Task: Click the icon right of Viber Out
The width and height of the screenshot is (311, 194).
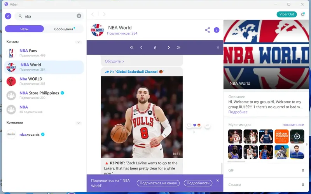Action: pyautogui.click(x=303, y=14)
